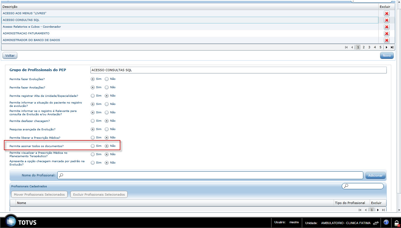The image size is (401, 228).
Task: Go to first page of description list
Action: (346, 47)
